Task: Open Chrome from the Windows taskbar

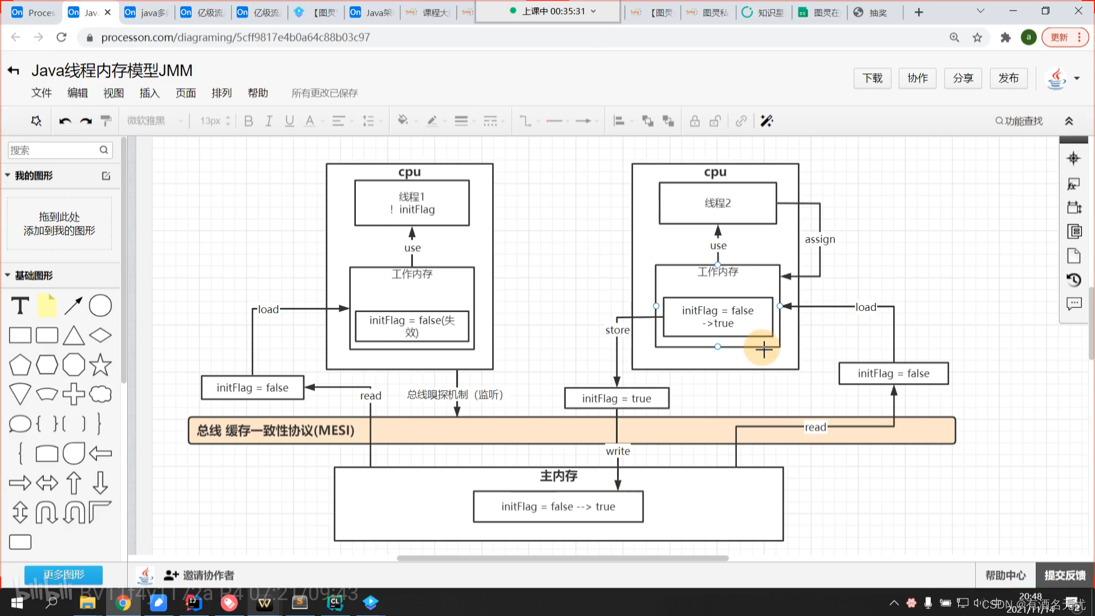Action: click(x=123, y=602)
